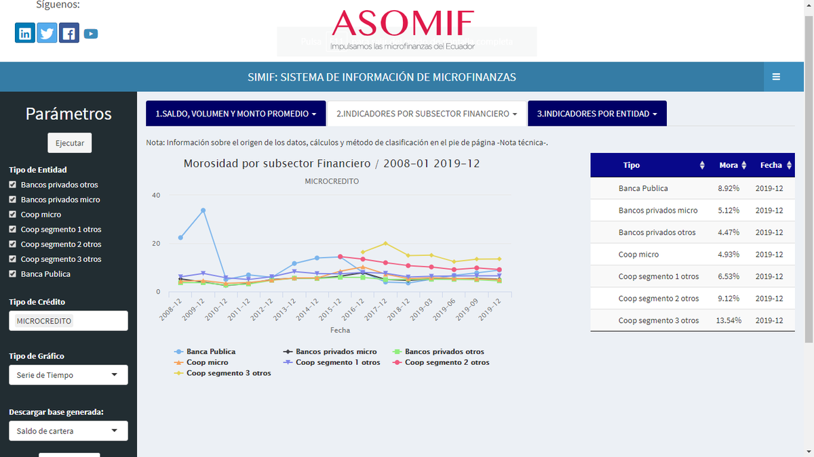Click the 8.92% mora value
The height and width of the screenshot is (457, 814).
[729, 188]
